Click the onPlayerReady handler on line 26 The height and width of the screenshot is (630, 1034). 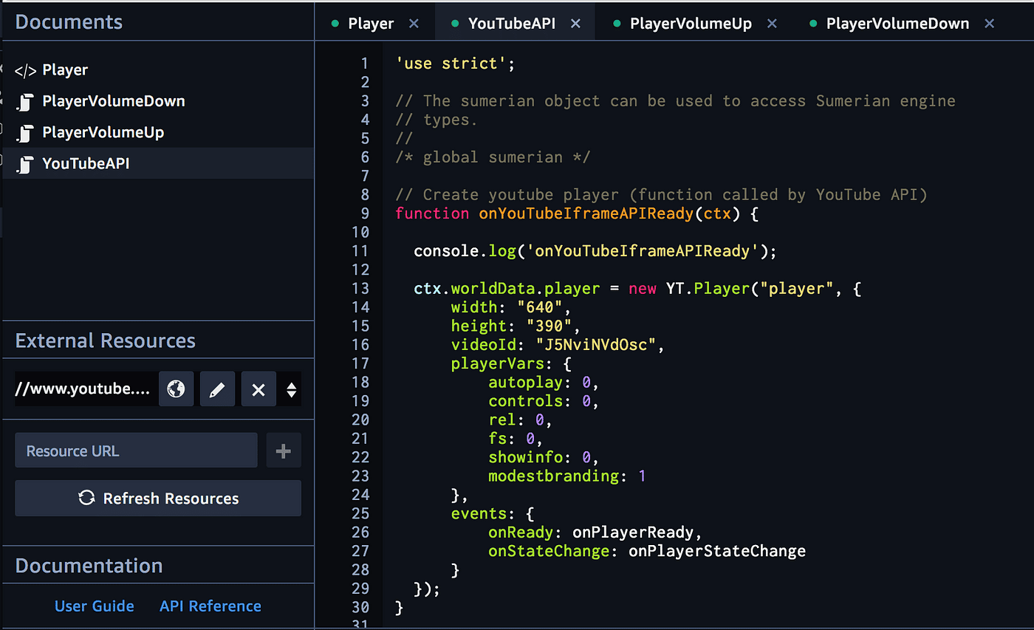point(634,533)
